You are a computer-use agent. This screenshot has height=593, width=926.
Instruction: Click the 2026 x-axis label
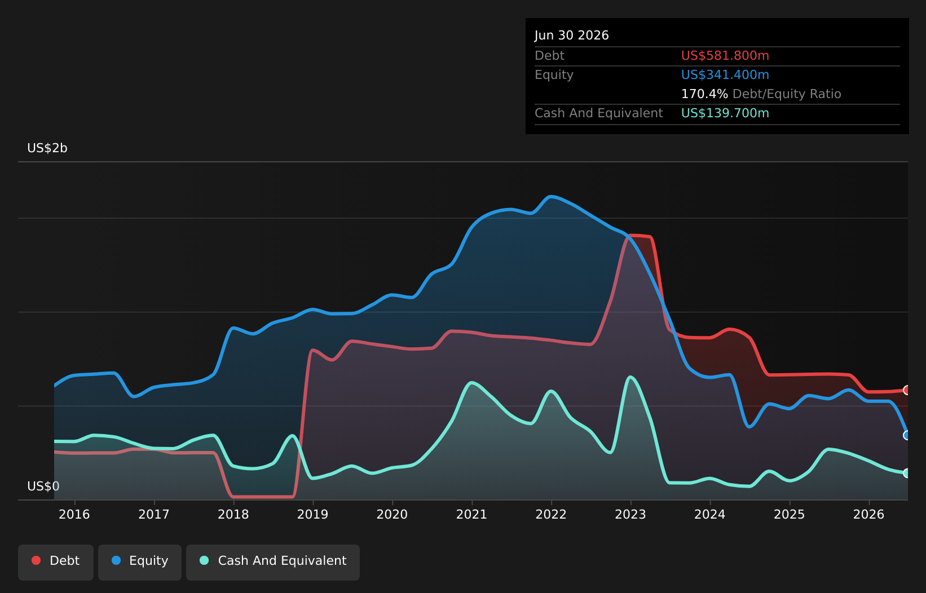click(869, 514)
